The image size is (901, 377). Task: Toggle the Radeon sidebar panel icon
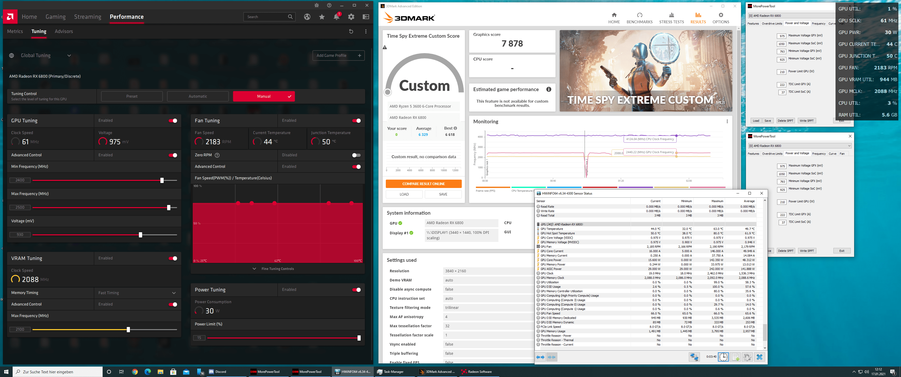pyautogui.click(x=366, y=17)
